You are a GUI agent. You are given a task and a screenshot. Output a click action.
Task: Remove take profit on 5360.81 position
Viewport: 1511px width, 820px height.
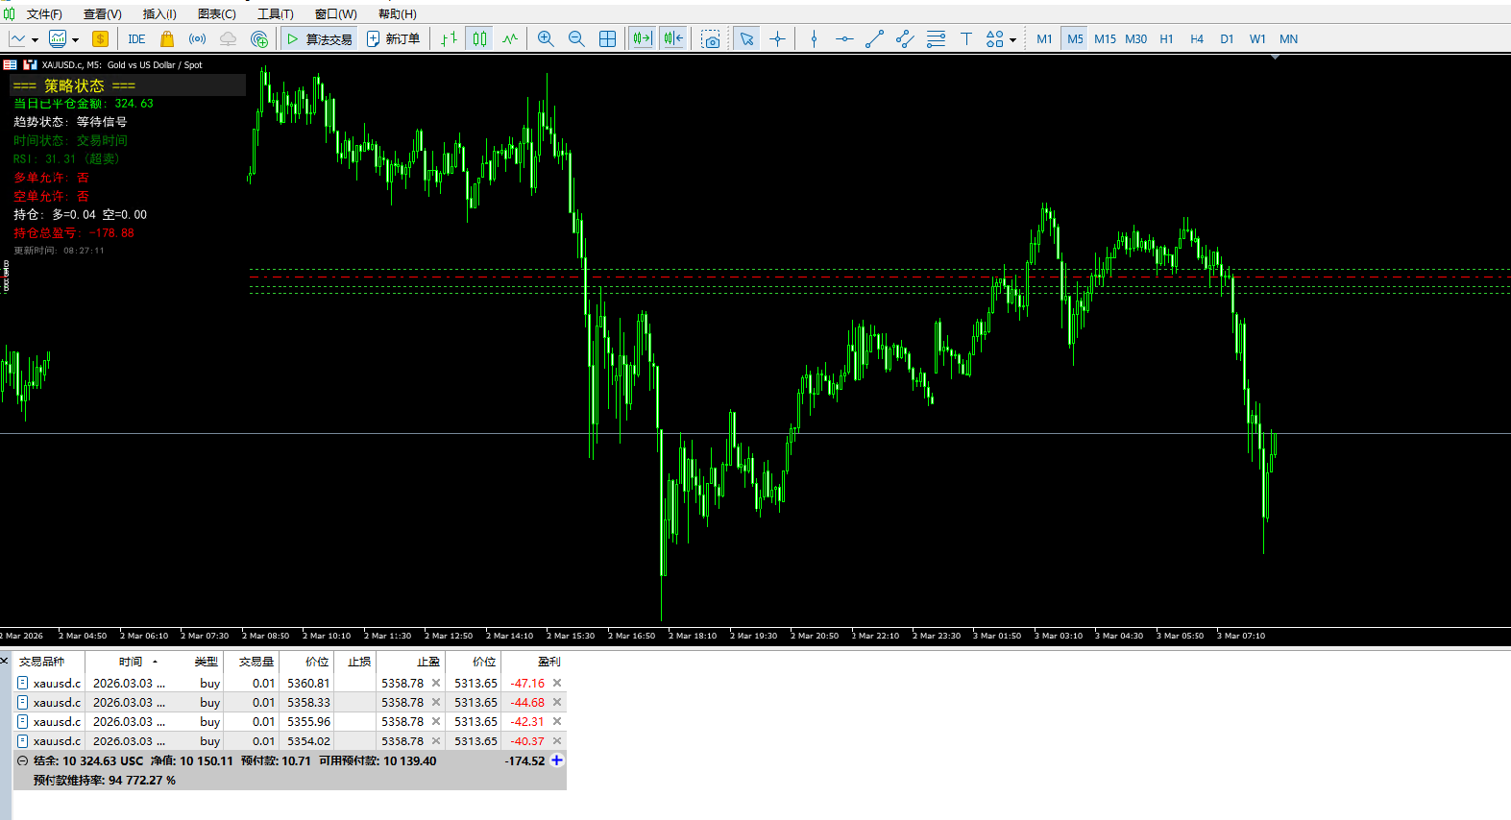point(436,683)
